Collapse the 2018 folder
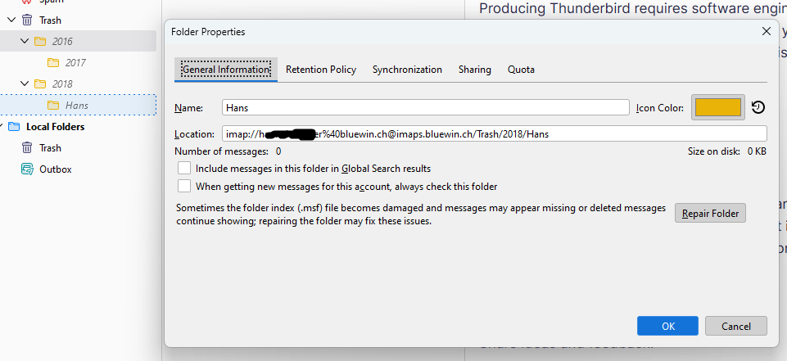 (x=25, y=83)
